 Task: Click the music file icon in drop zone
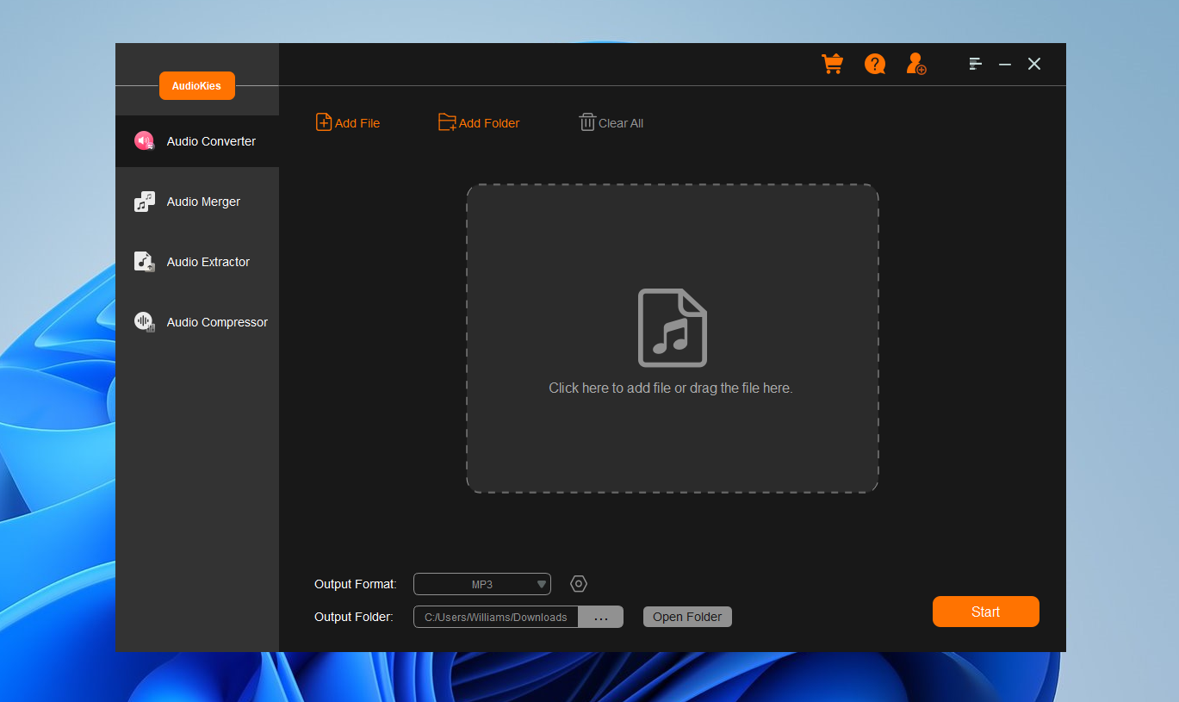tap(672, 327)
